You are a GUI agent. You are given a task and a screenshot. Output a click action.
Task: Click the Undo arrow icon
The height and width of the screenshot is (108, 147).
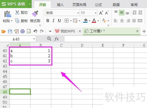tap(35, 31)
